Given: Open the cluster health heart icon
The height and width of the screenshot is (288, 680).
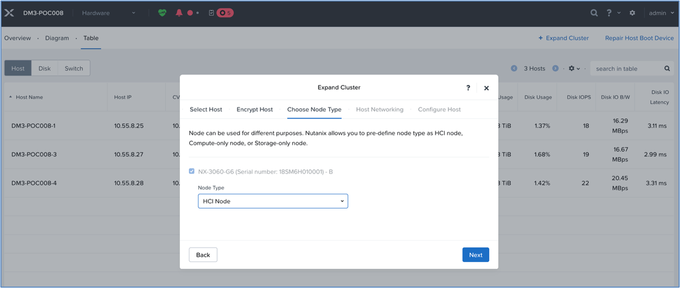Looking at the screenshot, I should pyautogui.click(x=162, y=13).
